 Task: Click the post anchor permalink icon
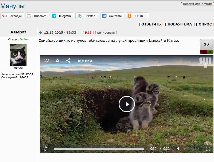(40, 32)
